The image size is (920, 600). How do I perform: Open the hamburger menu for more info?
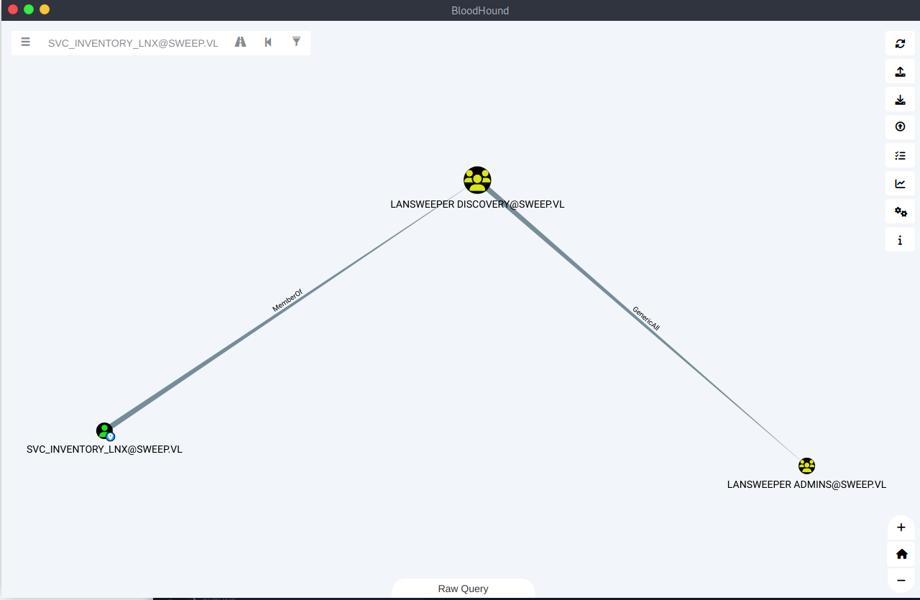(x=26, y=42)
